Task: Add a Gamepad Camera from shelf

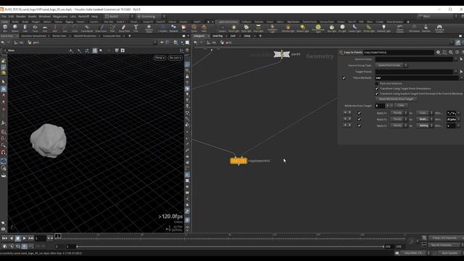Action: (439, 28)
